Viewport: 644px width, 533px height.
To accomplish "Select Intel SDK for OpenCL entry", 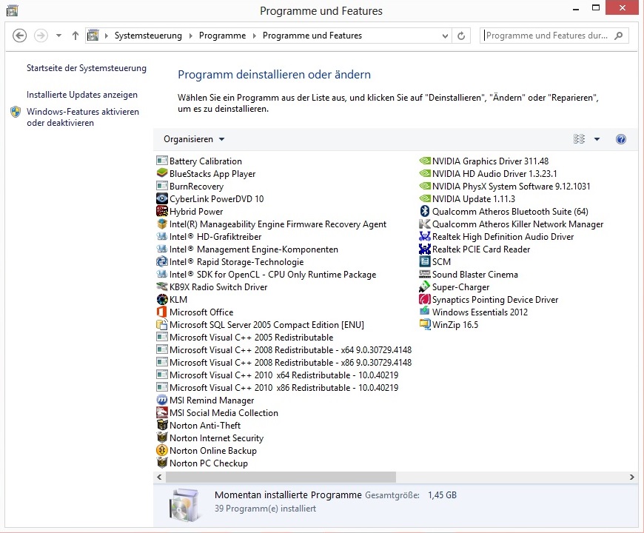I will pyautogui.click(x=266, y=275).
